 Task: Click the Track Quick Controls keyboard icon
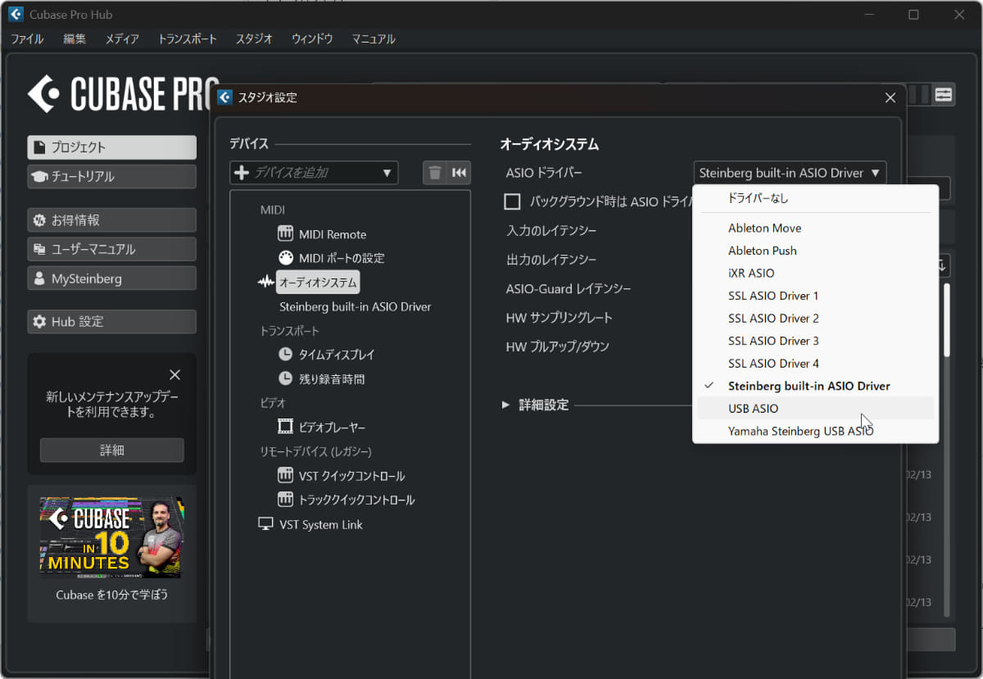coord(285,499)
